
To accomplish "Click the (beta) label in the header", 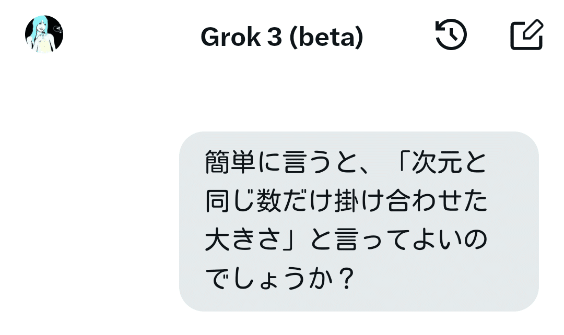I will click(326, 38).
